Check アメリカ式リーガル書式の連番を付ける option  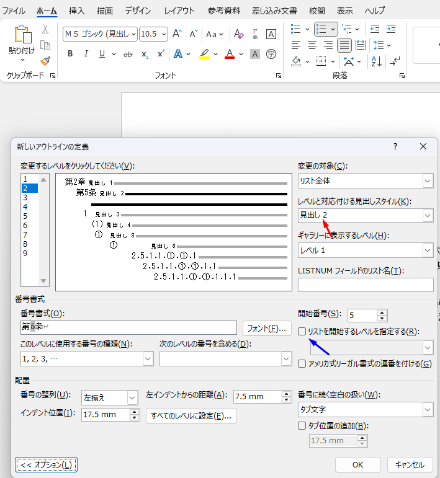(x=302, y=364)
